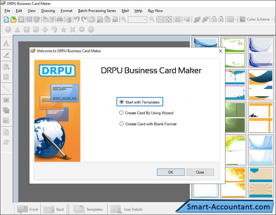
Task: Open the Drawing menu
Action: (x=48, y=11)
